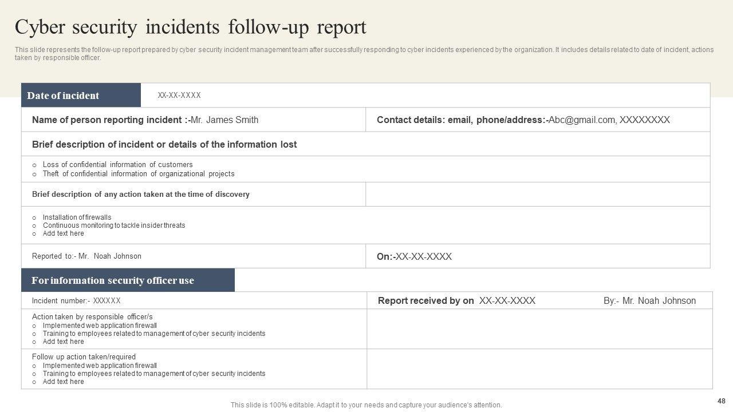Viewport: 733px width, 412px height.
Task: Click "Theft of confidential information of organizational projects"
Action: [138, 174]
